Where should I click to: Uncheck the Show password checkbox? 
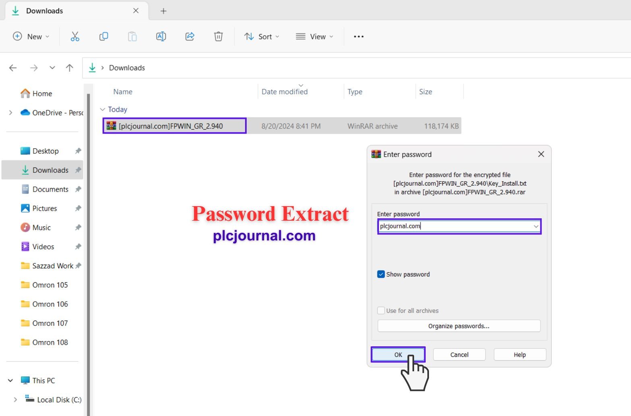(381, 274)
